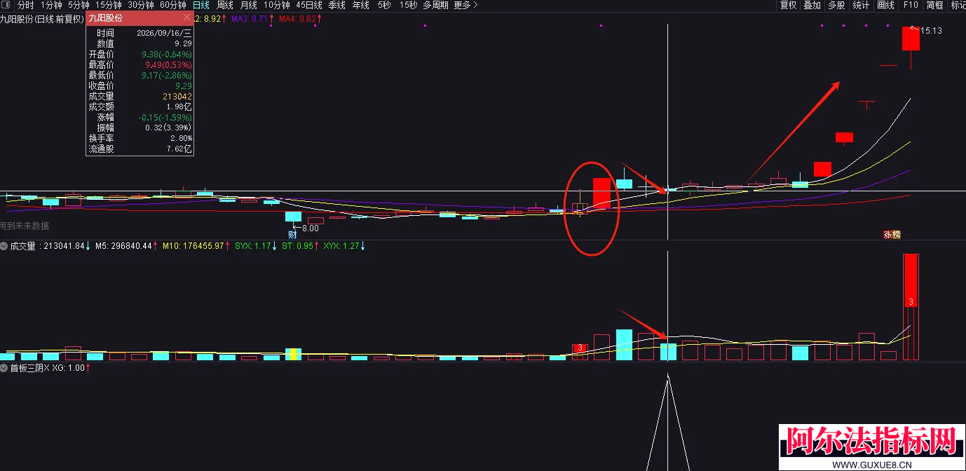The width and height of the screenshot is (966, 471).
Task: Open the 多股 multi-stock view
Action: pos(836,5)
